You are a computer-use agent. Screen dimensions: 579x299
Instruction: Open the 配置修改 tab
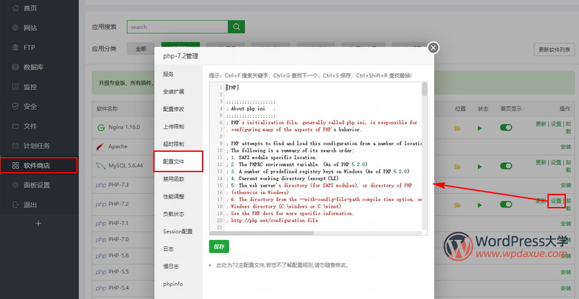point(178,109)
